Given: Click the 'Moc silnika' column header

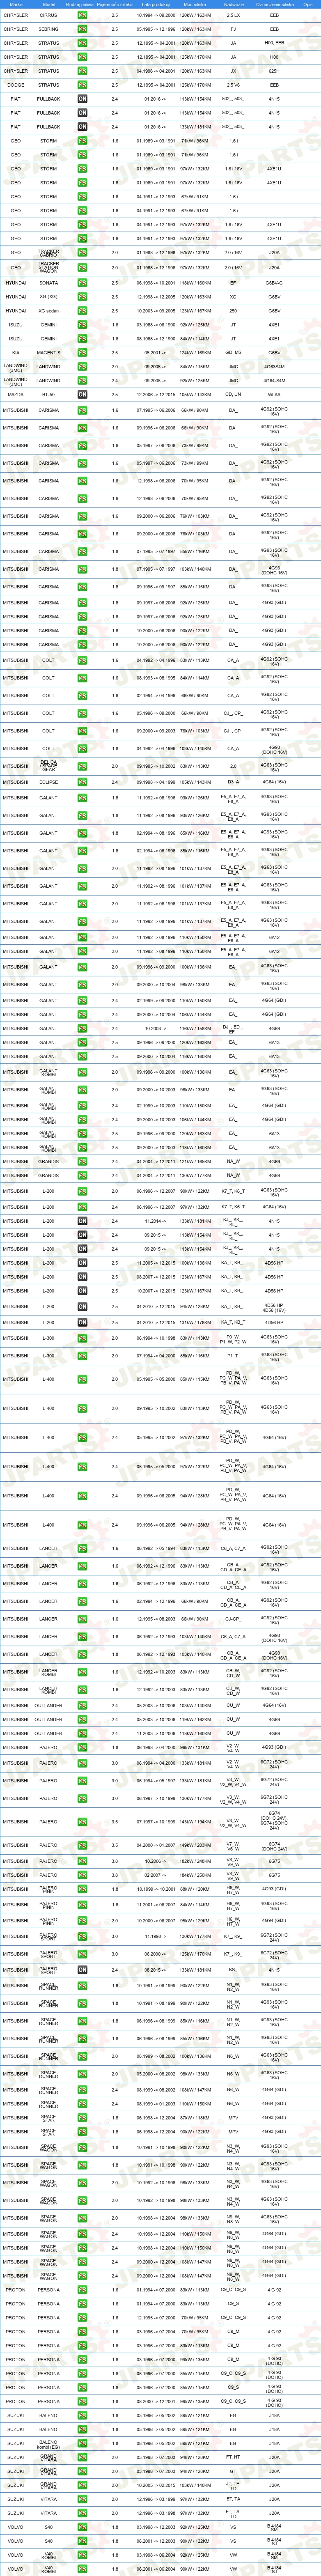Looking at the screenshot, I should tap(195, 4).
